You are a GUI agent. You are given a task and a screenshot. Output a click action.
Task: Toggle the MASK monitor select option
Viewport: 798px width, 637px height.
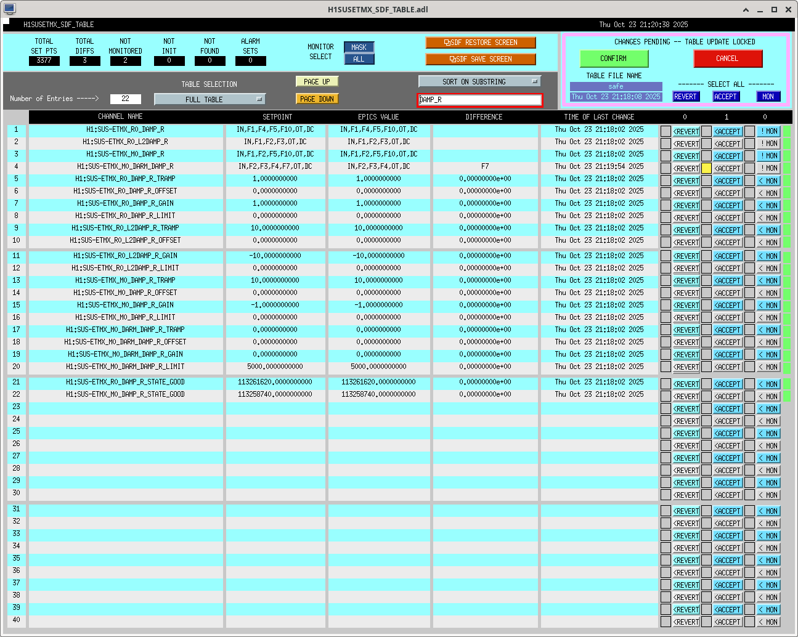point(359,47)
